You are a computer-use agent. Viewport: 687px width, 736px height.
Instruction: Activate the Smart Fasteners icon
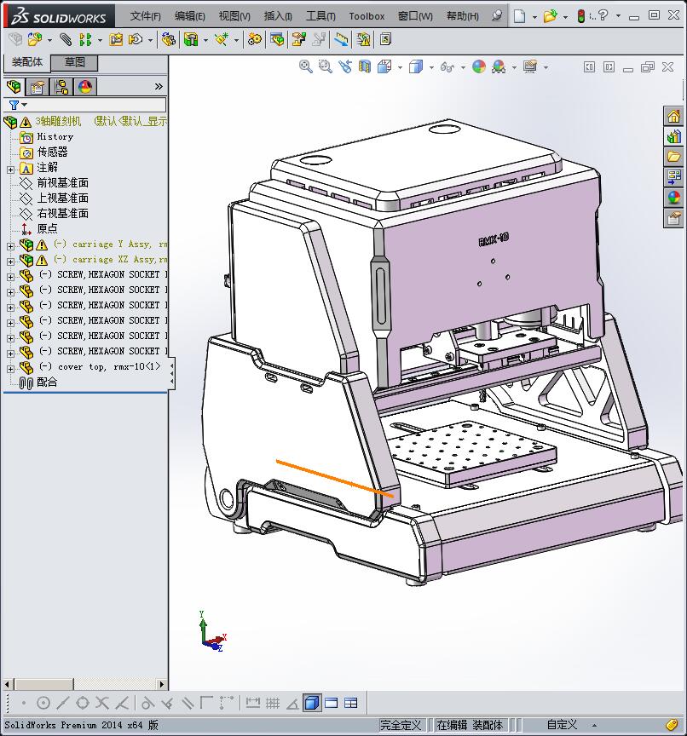tap(116, 39)
